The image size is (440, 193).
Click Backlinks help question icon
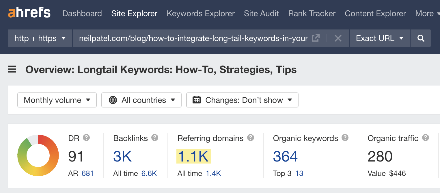[x=155, y=138]
